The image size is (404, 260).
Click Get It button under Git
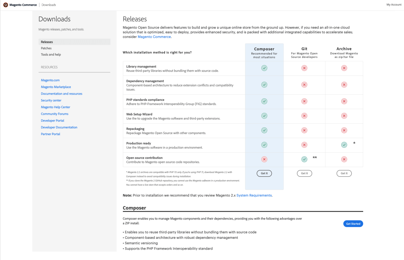pyautogui.click(x=304, y=173)
